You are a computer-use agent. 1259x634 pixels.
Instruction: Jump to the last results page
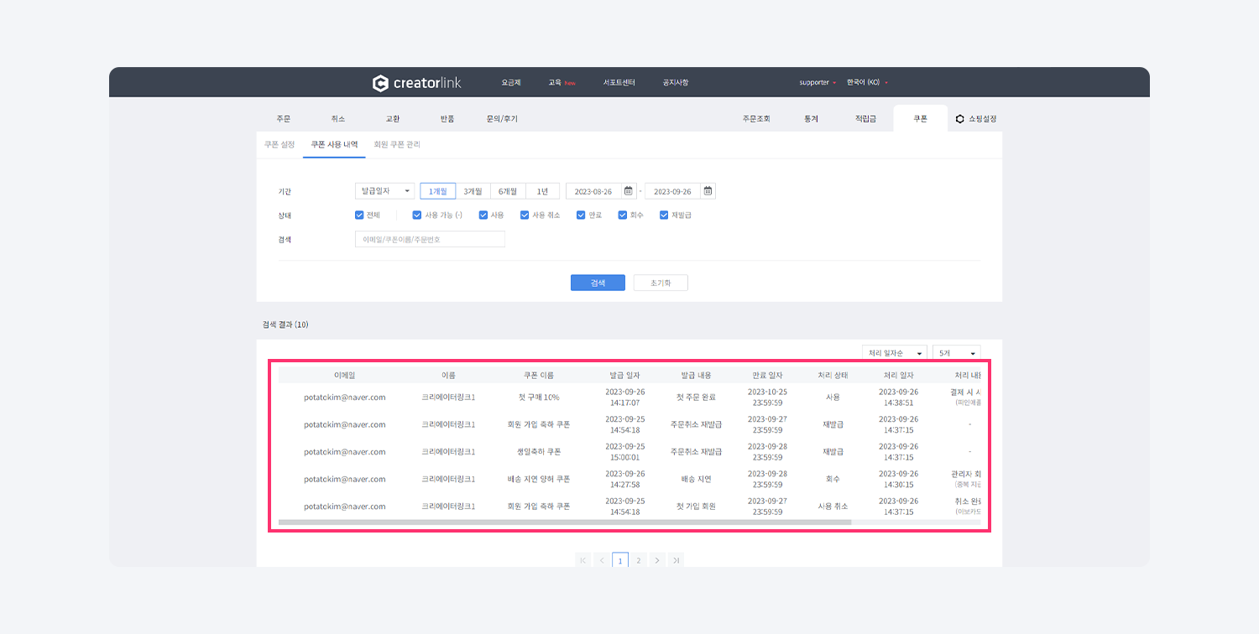point(676,560)
